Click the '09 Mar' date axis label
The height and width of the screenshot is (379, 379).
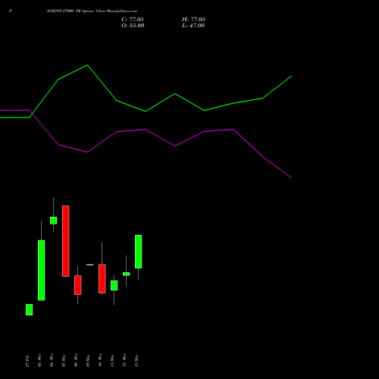coord(88,361)
